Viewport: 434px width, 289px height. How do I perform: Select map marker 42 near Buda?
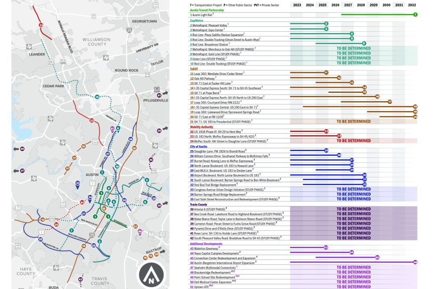[80, 279]
